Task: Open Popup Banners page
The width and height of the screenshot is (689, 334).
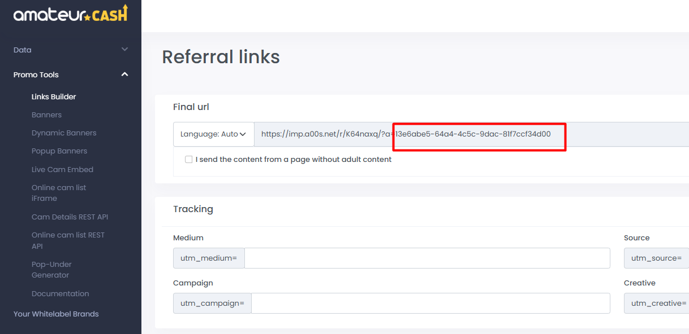Action: coord(59,151)
